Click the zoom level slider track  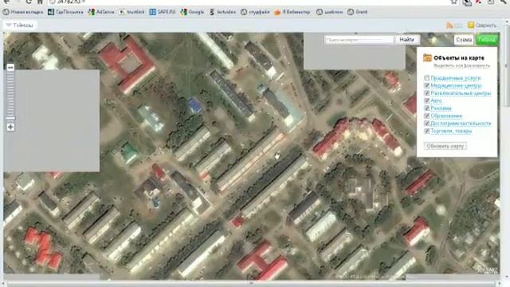pyautogui.click(x=10, y=97)
